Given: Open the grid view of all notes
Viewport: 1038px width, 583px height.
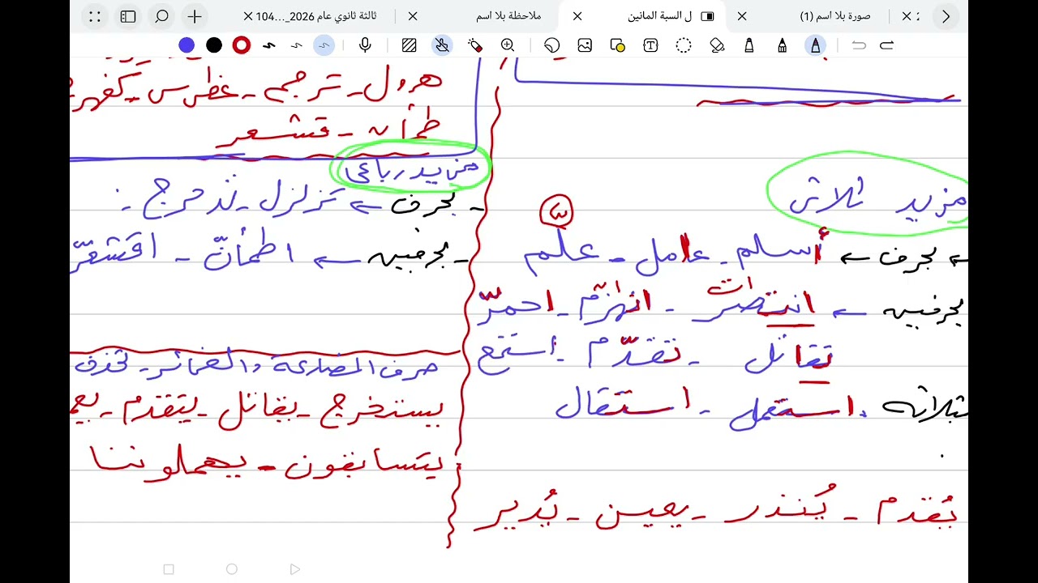Looking at the screenshot, I should pyautogui.click(x=94, y=16).
